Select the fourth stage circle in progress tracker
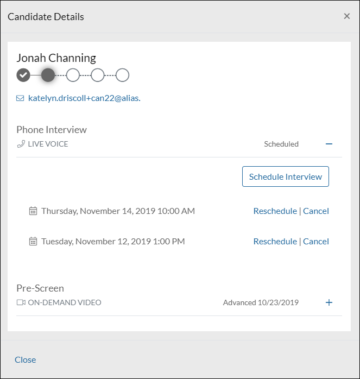Viewport: 360px width, 379px height. (98, 75)
